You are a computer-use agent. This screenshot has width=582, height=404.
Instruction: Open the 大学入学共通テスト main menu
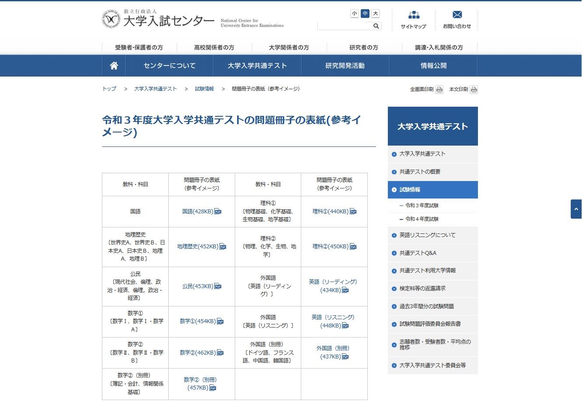257,66
